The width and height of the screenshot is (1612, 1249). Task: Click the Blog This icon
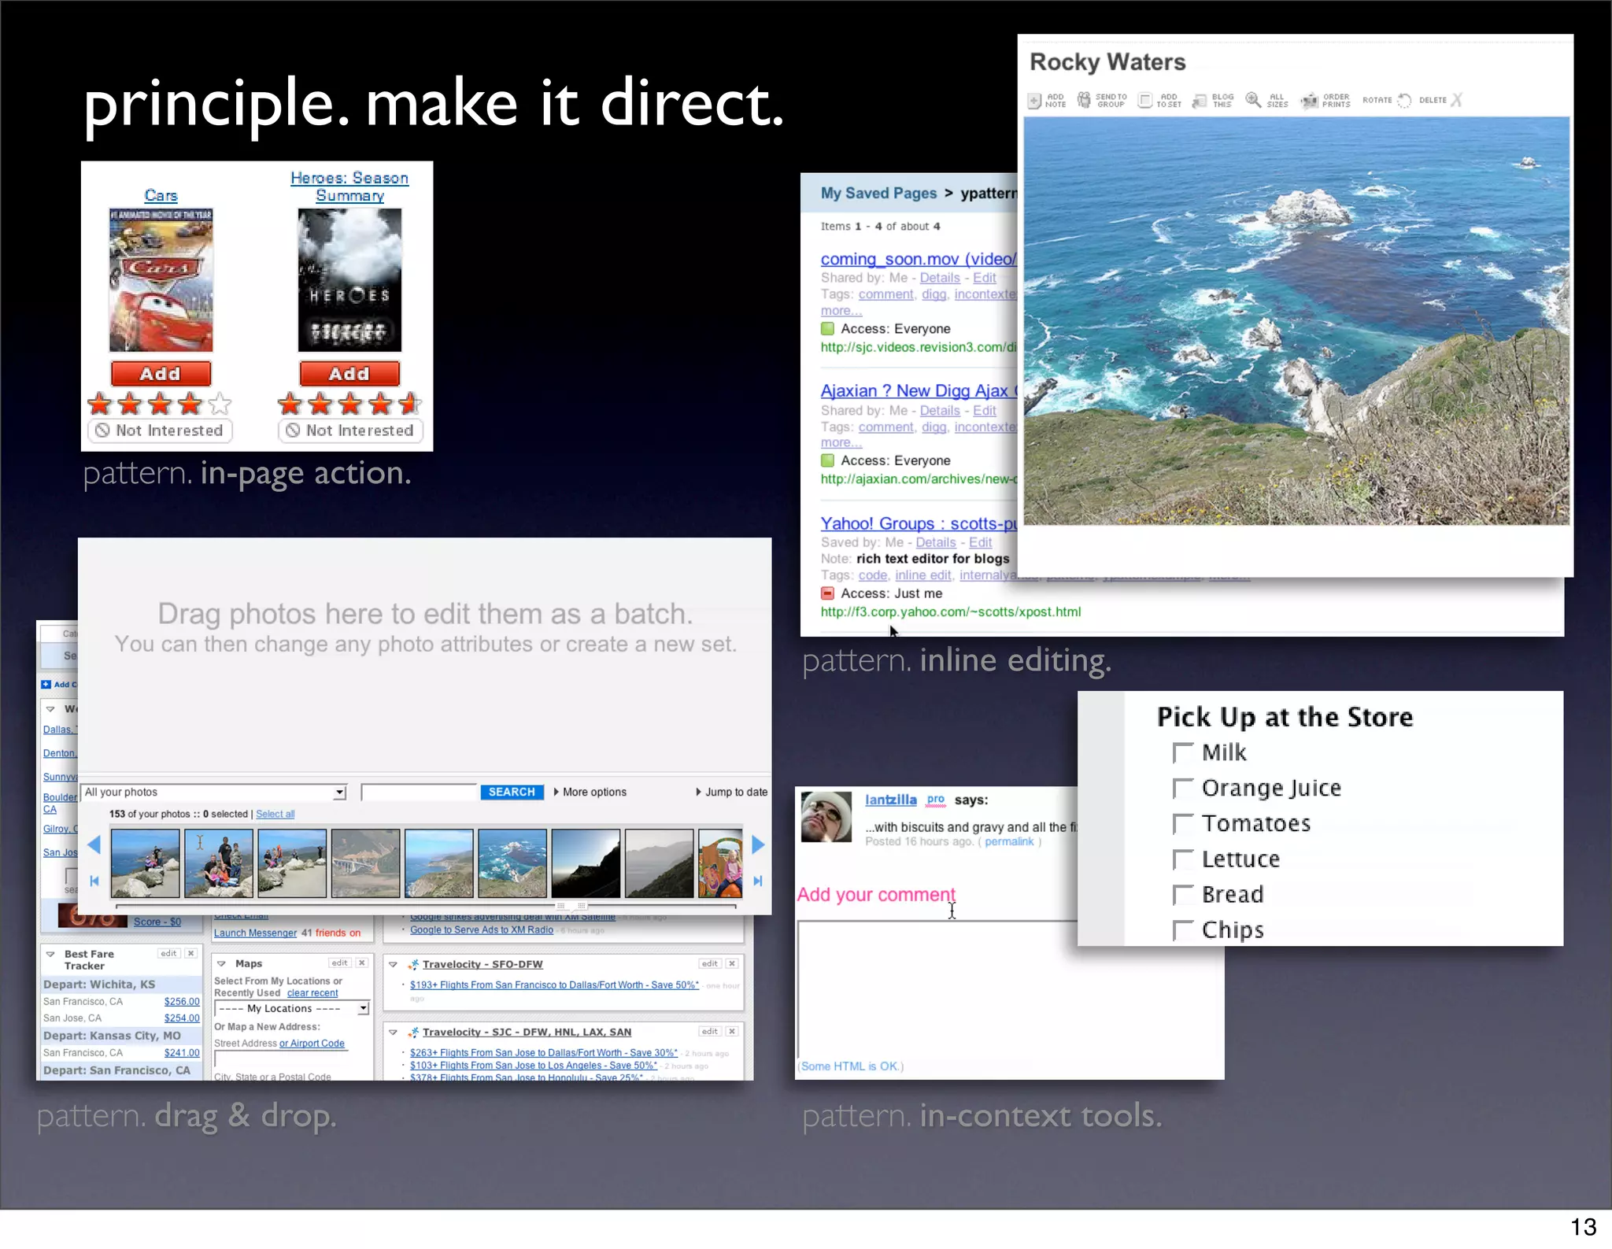click(1200, 101)
